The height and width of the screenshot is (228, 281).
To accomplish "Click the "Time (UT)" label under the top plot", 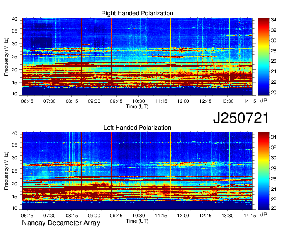I will (137, 107).
